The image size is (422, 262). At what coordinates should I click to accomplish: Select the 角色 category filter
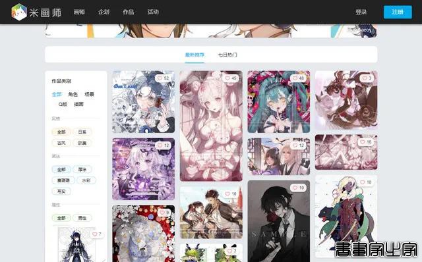(x=73, y=94)
